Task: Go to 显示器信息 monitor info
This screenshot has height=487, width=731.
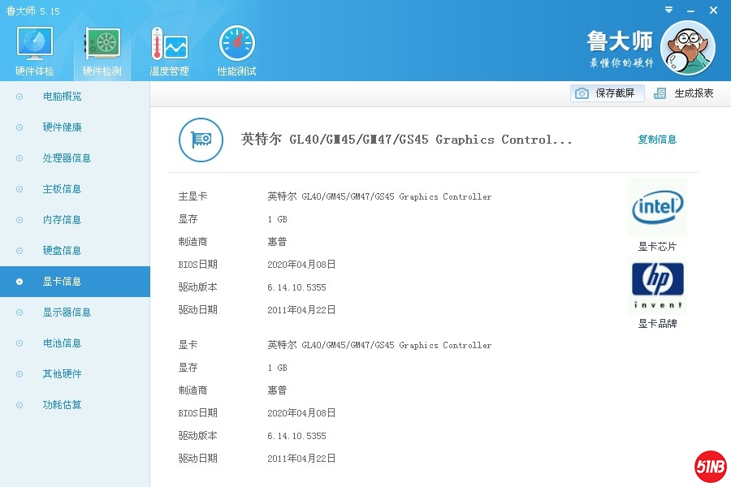Action: 67,312
